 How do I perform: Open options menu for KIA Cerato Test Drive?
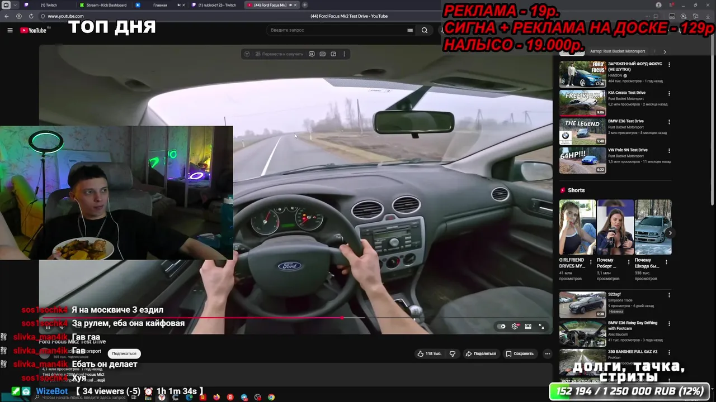click(x=669, y=93)
